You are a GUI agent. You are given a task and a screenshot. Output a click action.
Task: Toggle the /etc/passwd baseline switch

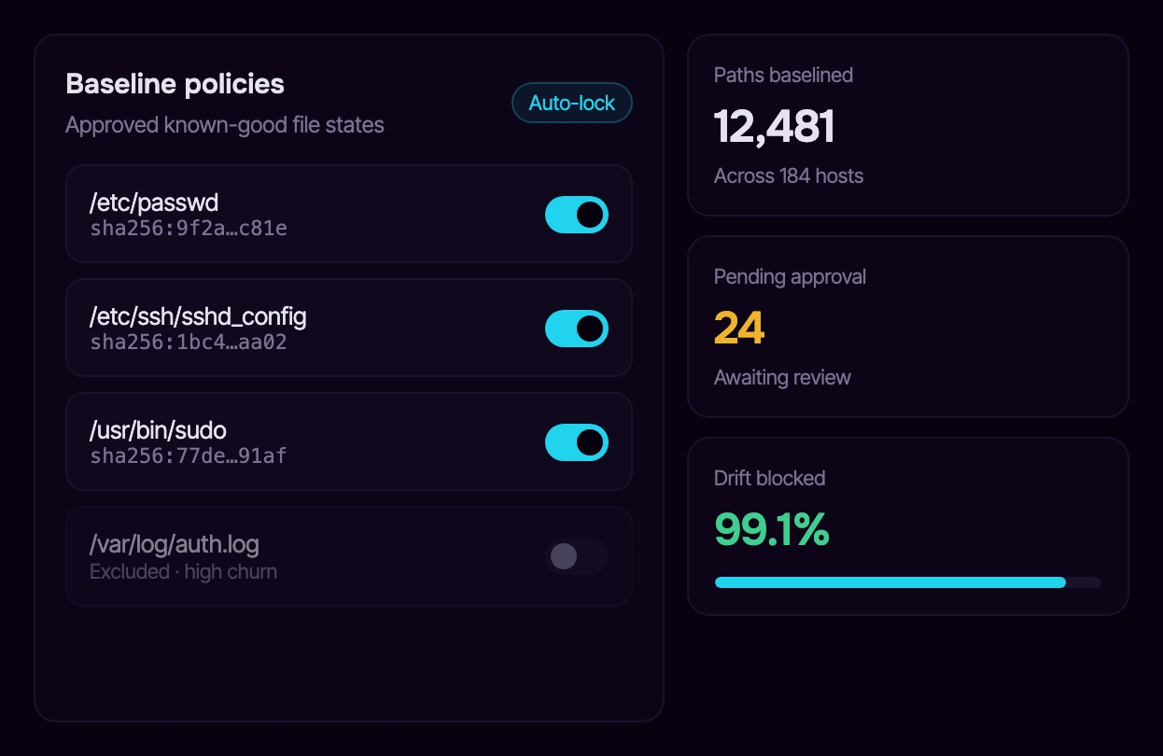(577, 215)
